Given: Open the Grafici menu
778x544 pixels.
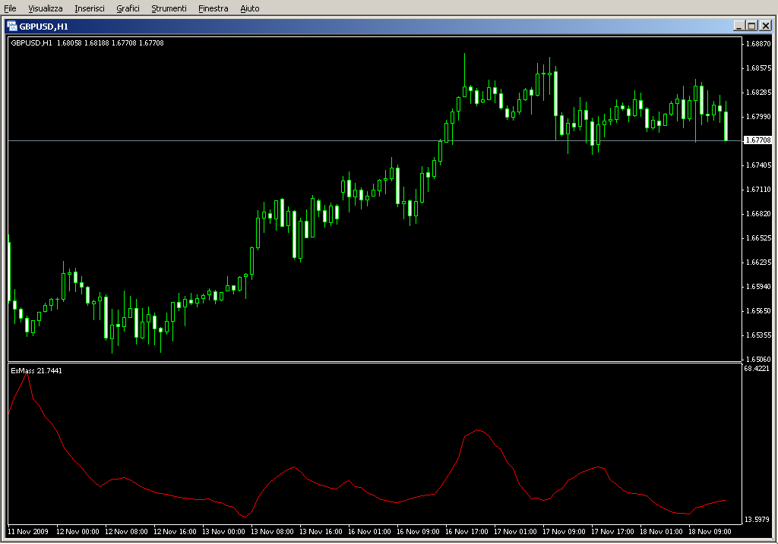Looking at the screenshot, I should pyautogui.click(x=128, y=8).
